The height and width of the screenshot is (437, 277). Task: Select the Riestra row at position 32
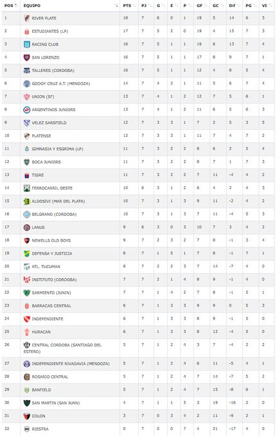point(138,429)
